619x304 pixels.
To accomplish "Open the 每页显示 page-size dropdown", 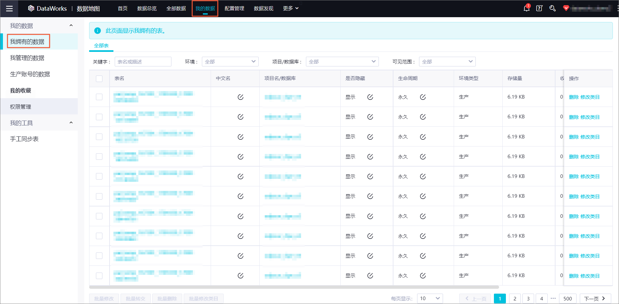I will click(x=430, y=298).
